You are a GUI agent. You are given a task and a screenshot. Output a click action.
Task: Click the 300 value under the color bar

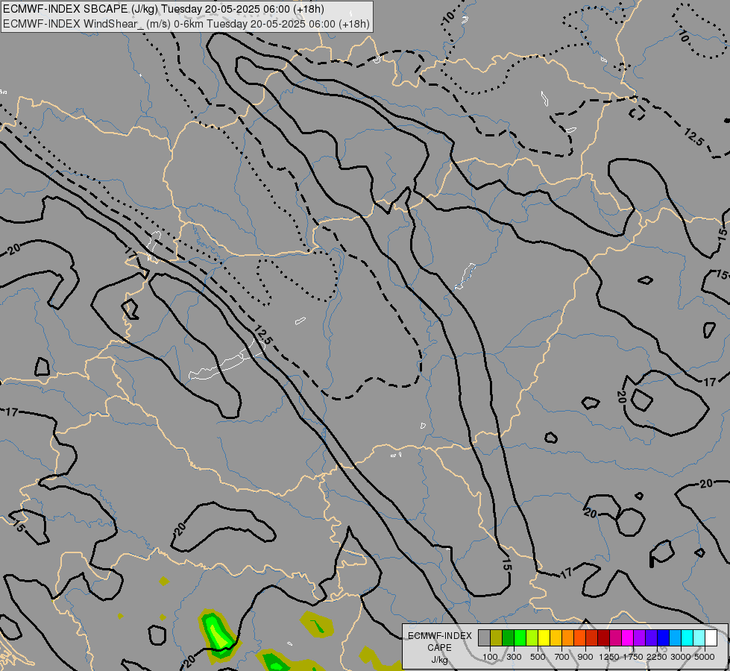pos(514,657)
